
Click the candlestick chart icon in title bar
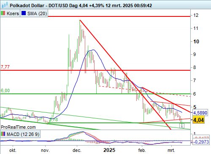coord(4,5)
